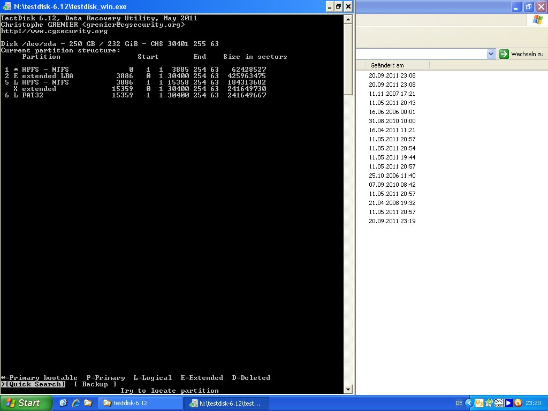Expand hidden tray icons arrow
The height and width of the screenshot is (411, 548).
point(469,403)
